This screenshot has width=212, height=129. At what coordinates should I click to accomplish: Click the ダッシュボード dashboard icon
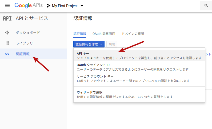7,33
